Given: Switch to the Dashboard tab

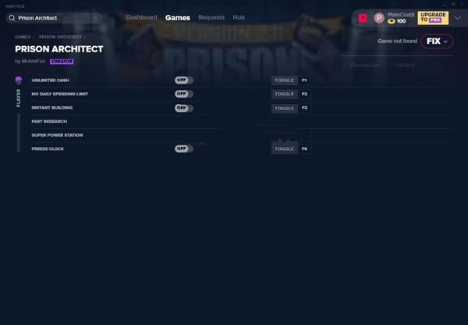Looking at the screenshot, I should click(141, 17).
